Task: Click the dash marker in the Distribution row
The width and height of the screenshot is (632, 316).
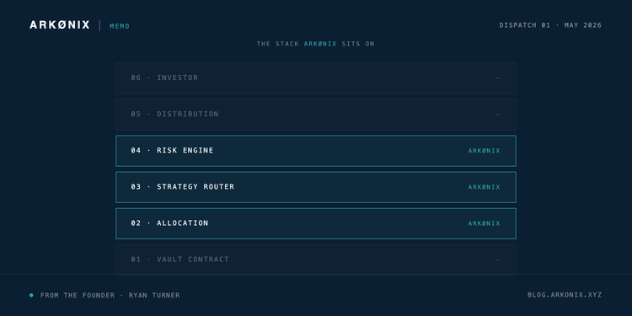Action: click(498, 115)
